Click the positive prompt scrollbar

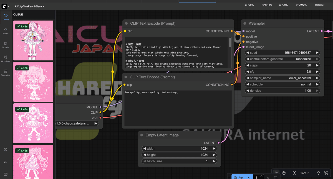(230, 42)
